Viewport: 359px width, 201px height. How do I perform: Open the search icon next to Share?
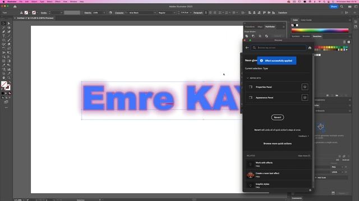pyautogui.click(x=342, y=7)
